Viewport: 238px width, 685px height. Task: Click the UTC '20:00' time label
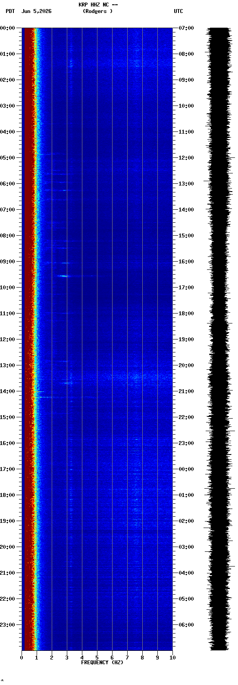[186, 365]
